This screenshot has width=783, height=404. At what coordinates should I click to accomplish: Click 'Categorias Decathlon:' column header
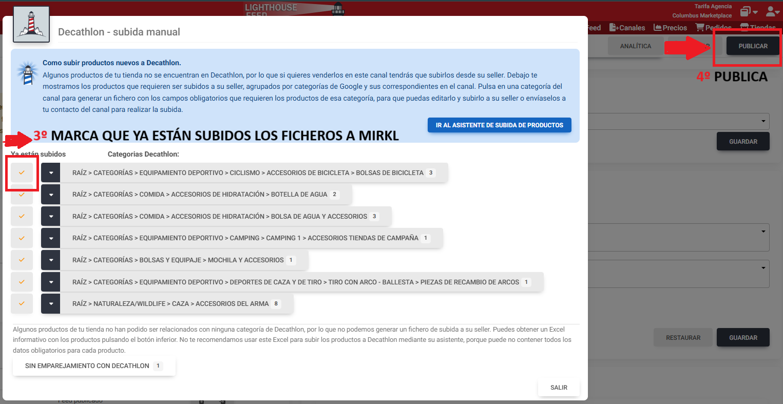tap(143, 154)
